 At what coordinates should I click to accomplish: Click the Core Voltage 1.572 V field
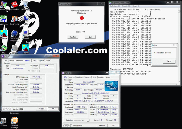pos(99,90)
